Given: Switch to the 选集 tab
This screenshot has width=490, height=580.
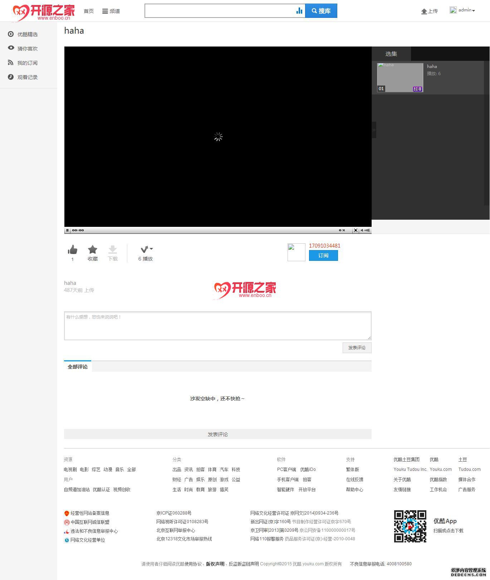Looking at the screenshot, I should [391, 54].
